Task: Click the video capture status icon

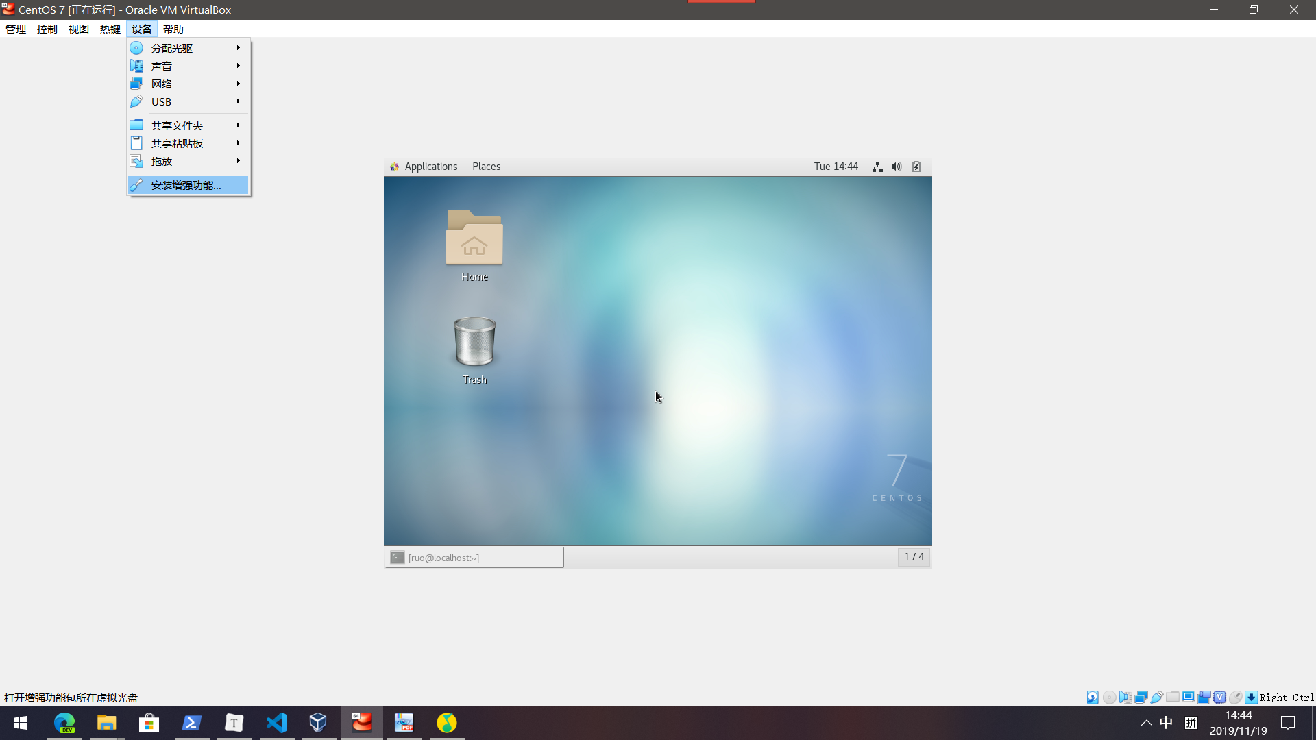Action: pyautogui.click(x=1204, y=698)
